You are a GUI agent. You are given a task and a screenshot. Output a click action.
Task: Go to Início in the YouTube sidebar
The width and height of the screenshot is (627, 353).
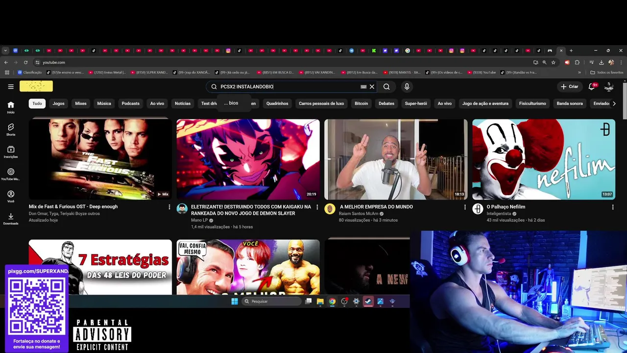coord(11,107)
